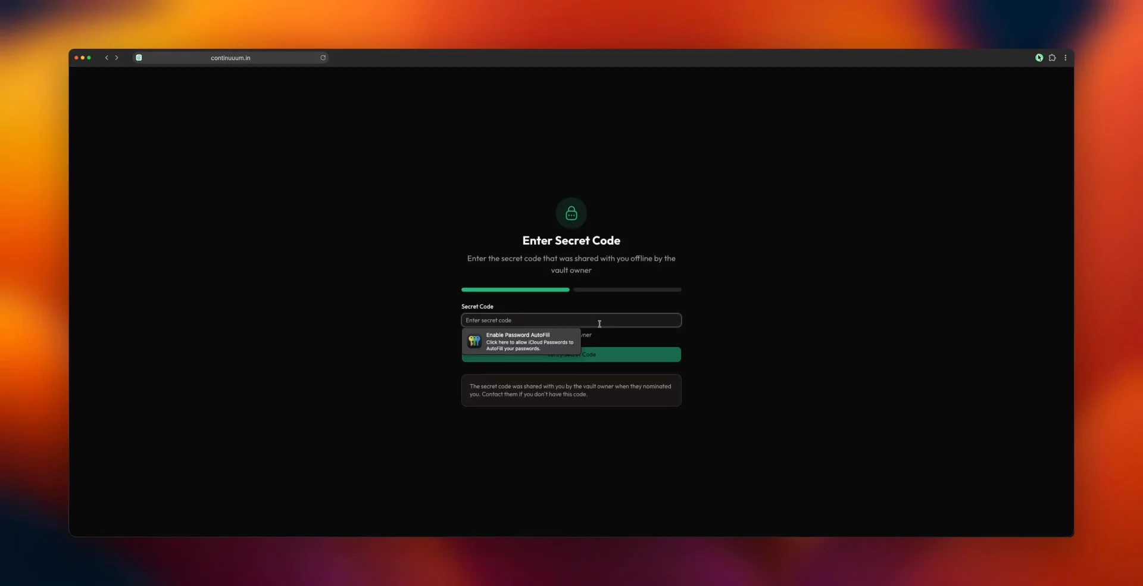Click the continuuum.in favicon in the address bar
The width and height of the screenshot is (1143, 586).
pyautogui.click(x=139, y=58)
